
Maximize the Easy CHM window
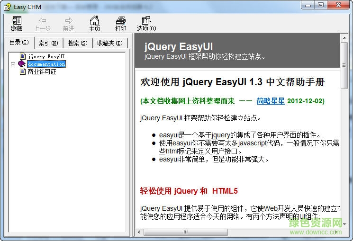pos(321,5)
